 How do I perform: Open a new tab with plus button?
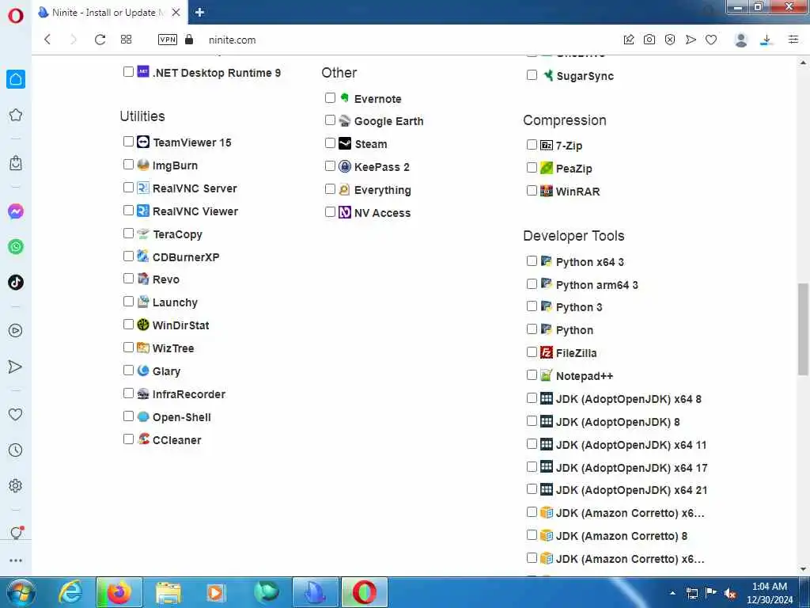(200, 13)
